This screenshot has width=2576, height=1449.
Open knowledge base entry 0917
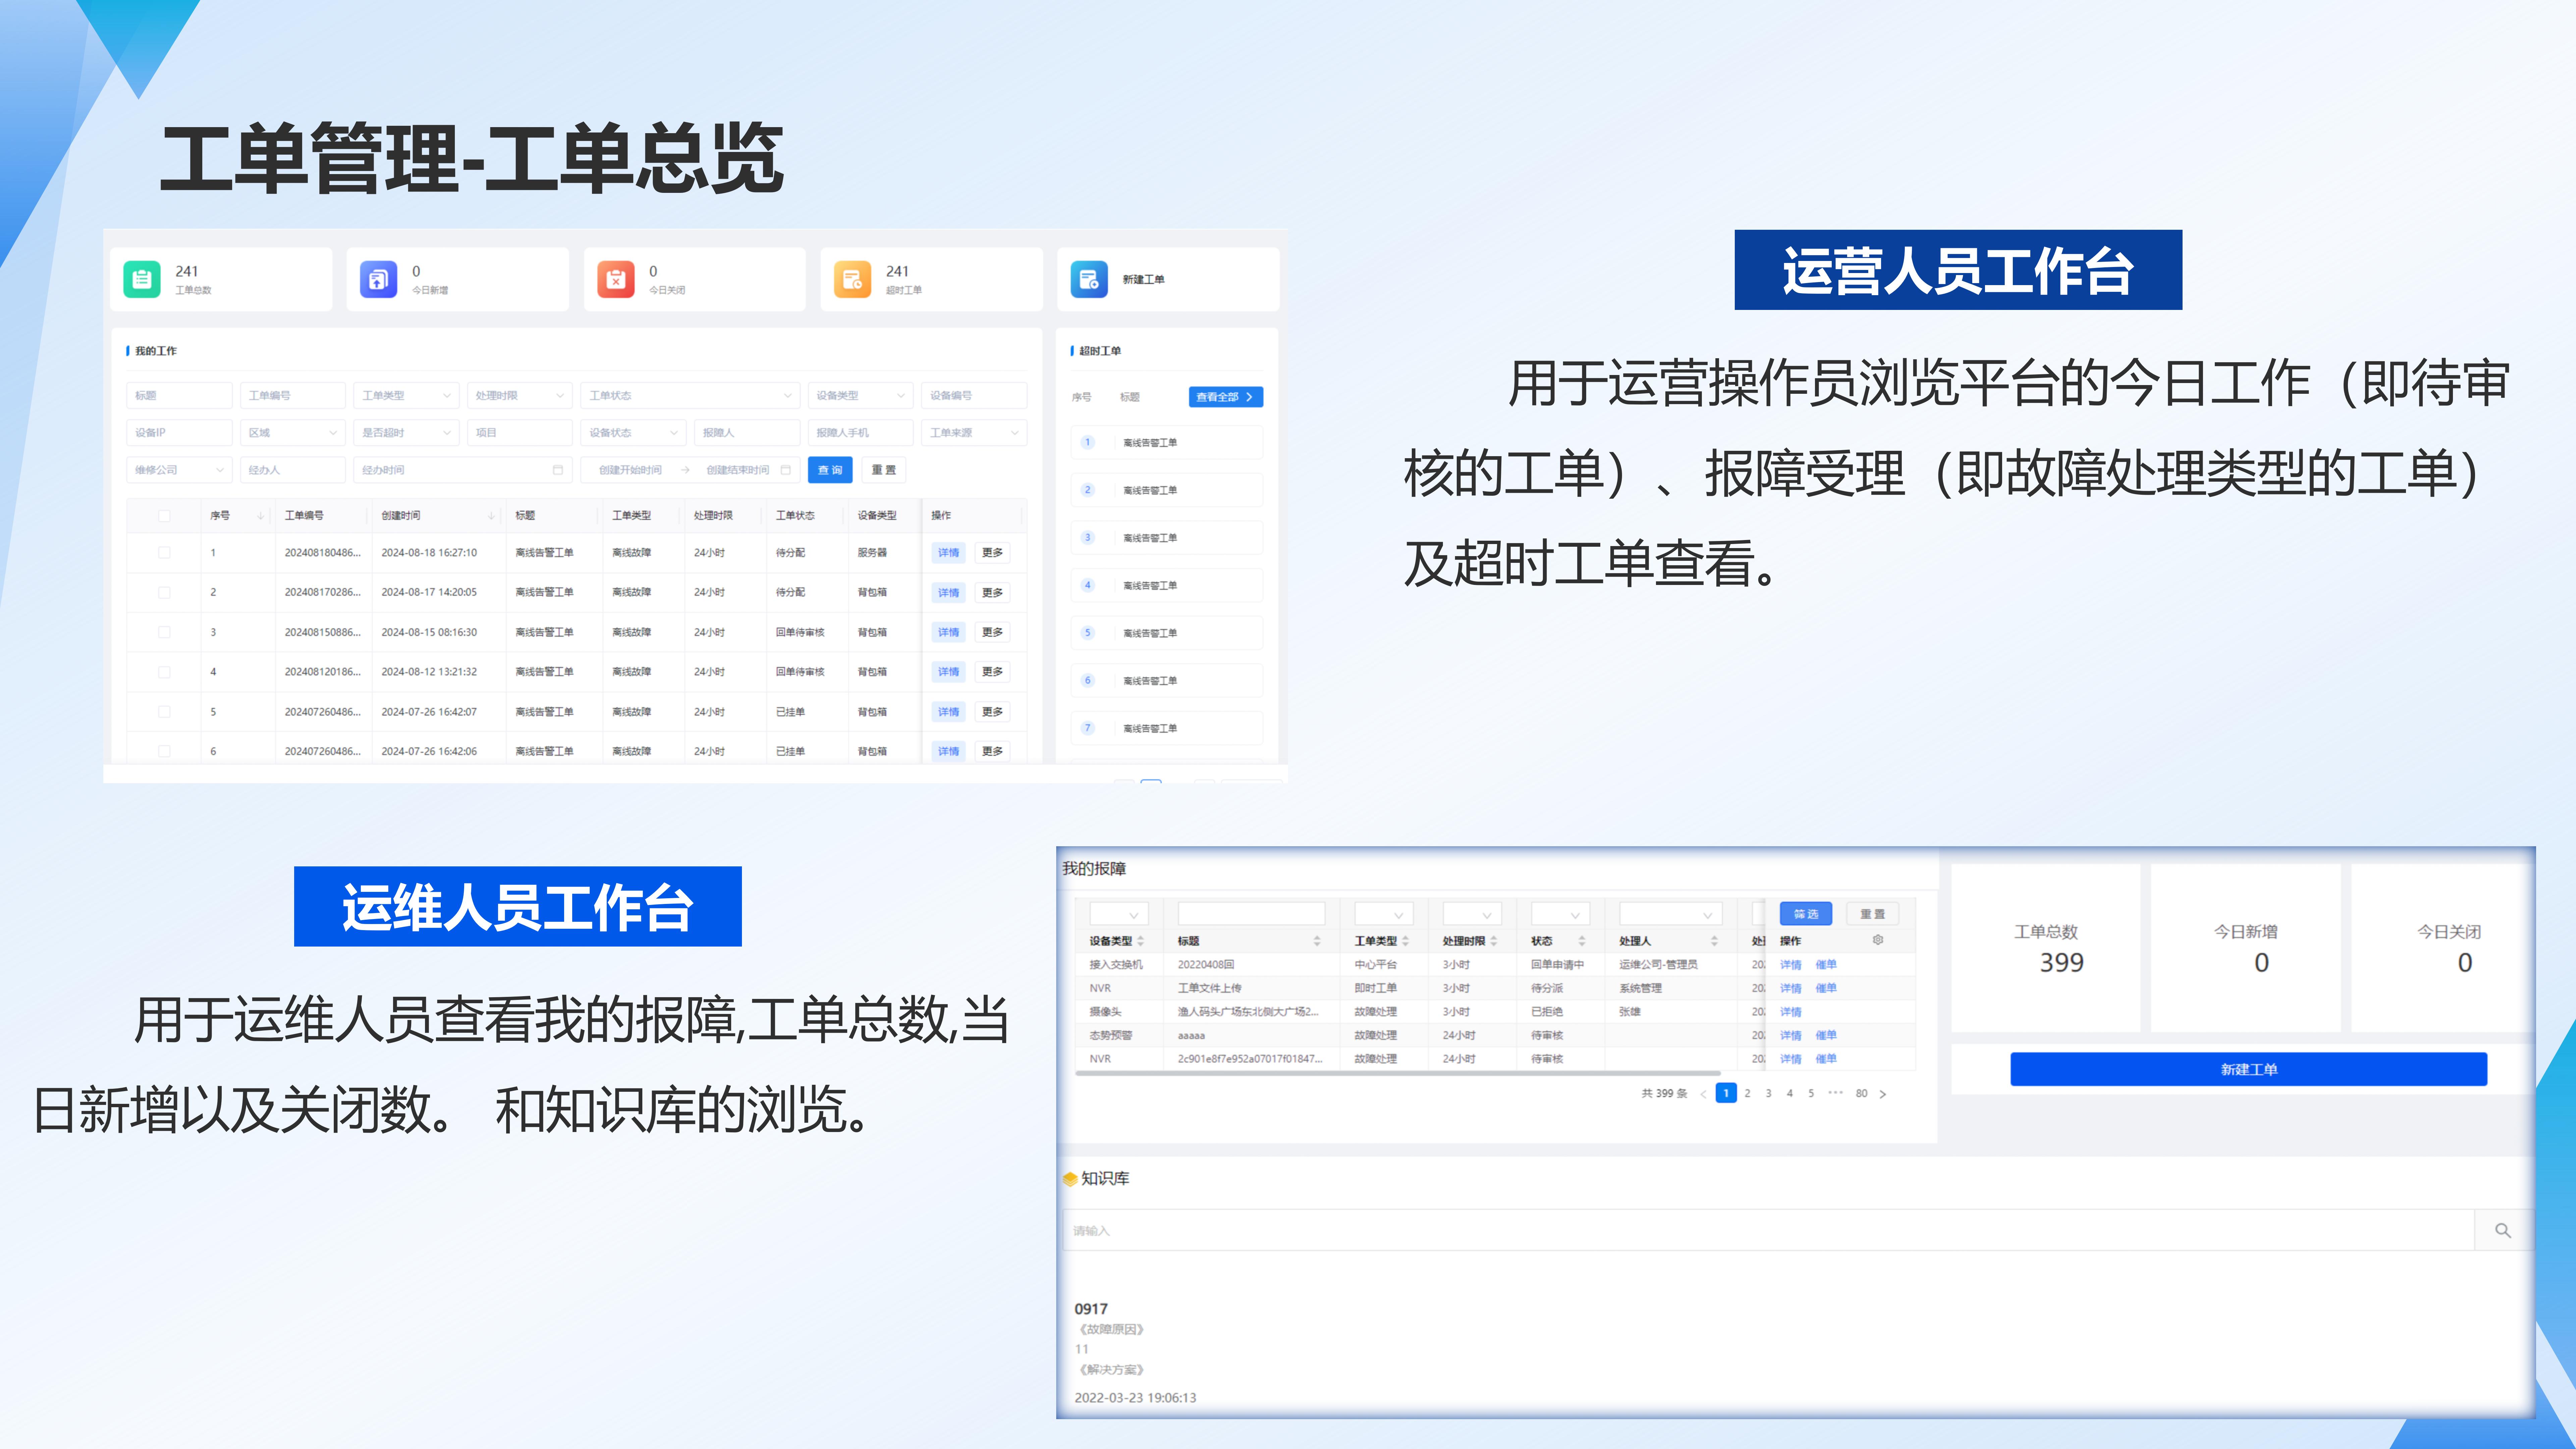[1091, 1309]
